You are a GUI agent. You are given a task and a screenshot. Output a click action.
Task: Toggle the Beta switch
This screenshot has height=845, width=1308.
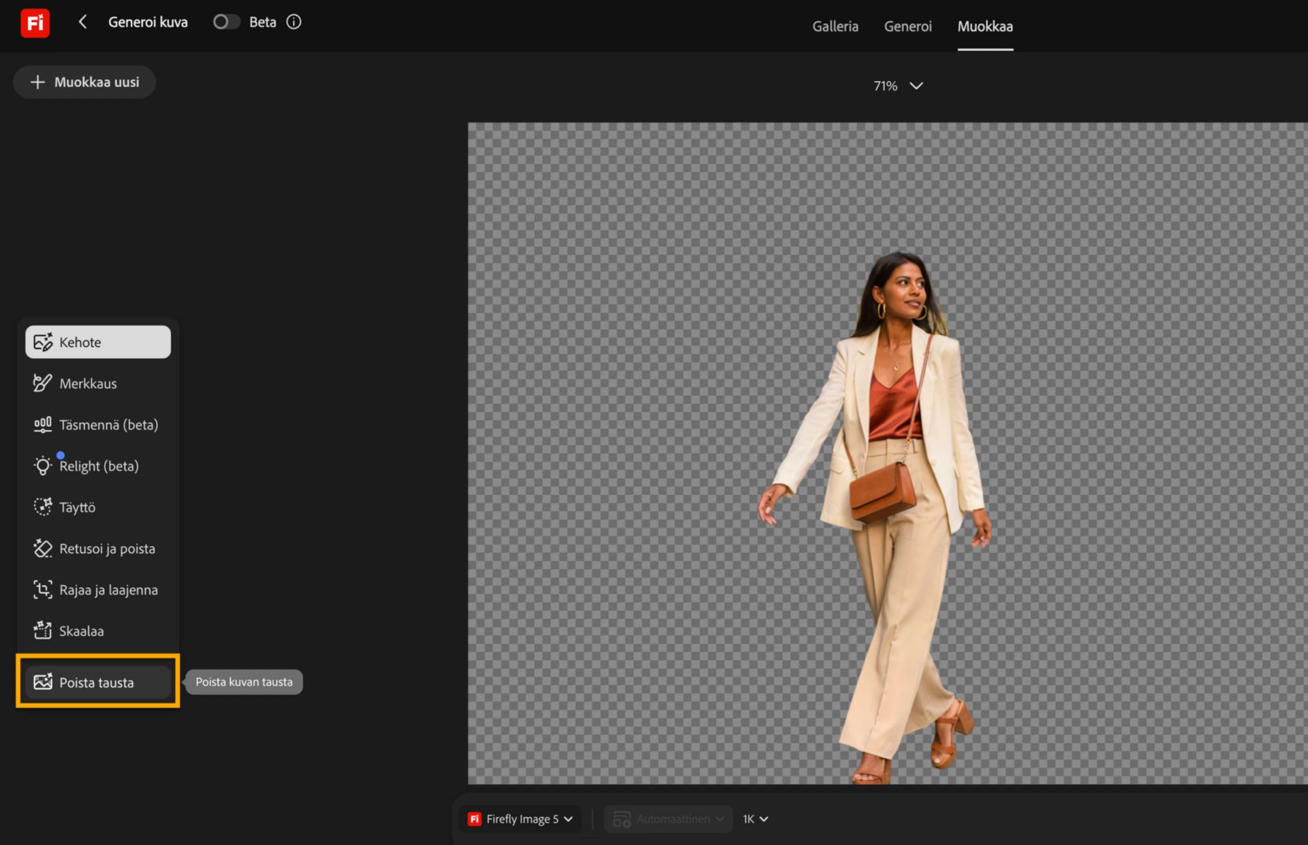tap(226, 22)
